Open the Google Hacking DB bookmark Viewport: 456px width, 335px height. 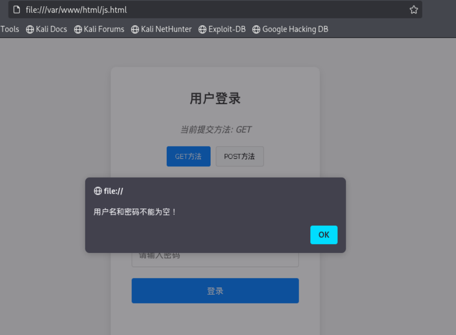295,29
